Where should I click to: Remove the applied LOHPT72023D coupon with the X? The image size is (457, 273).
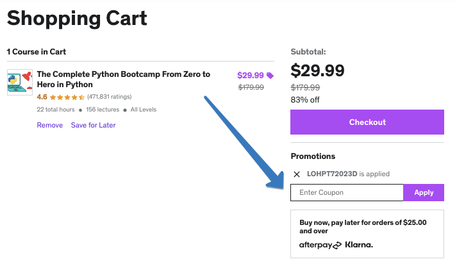(296, 174)
